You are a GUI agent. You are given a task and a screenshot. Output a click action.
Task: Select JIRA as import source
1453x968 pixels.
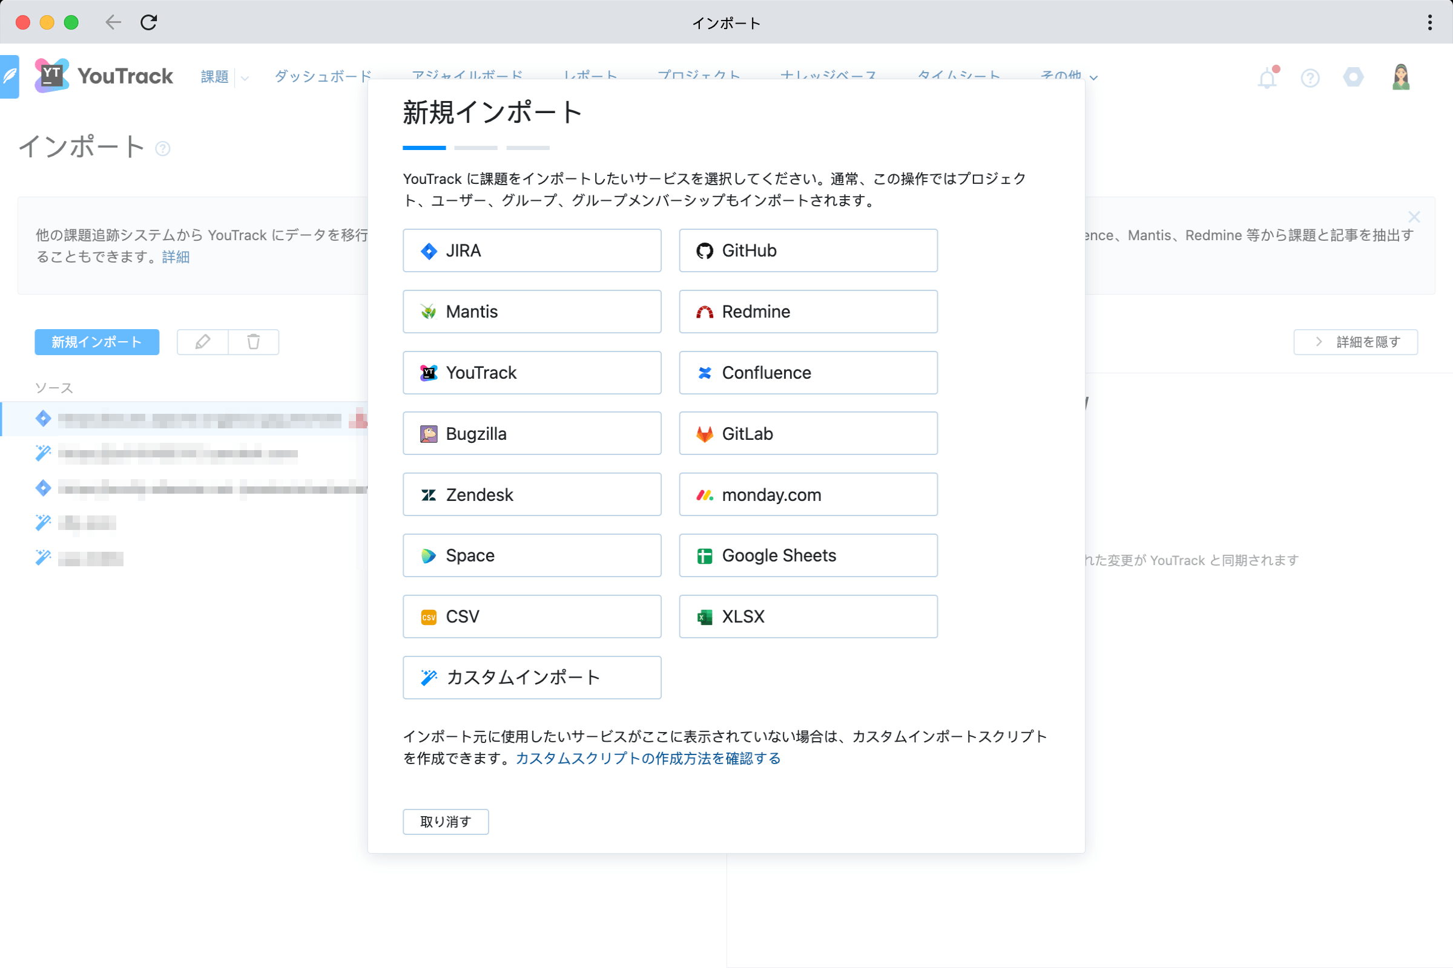pyautogui.click(x=532, y=250)
